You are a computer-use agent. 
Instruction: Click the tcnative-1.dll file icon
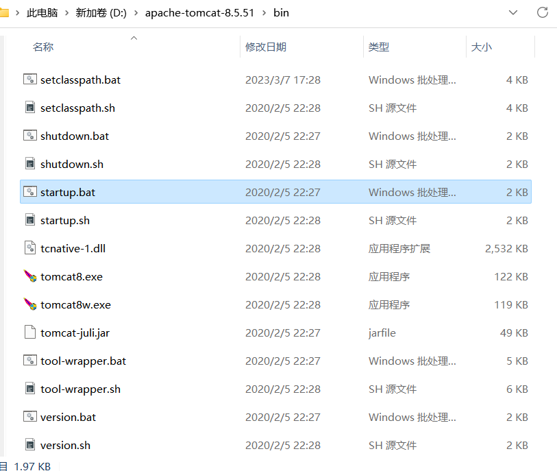click(30, 247)
